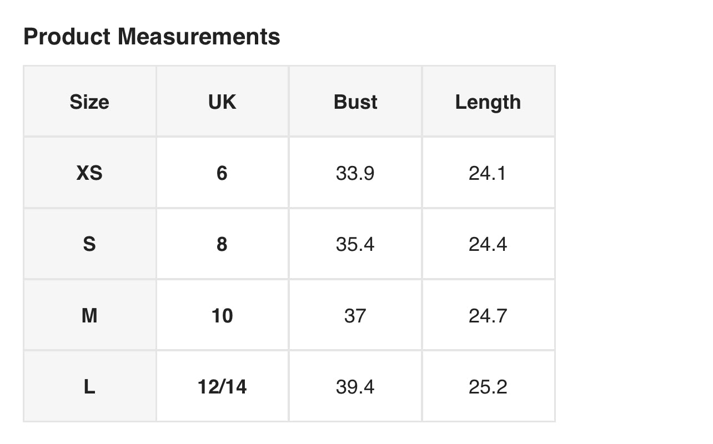This screenshot has height=444, width=713.
Task: Select UK size 6 cell
Action: pyautogui.click(x=222, y=173)
